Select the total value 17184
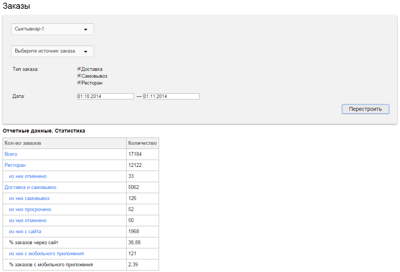The image size is (400, 272). coord(135,154)
